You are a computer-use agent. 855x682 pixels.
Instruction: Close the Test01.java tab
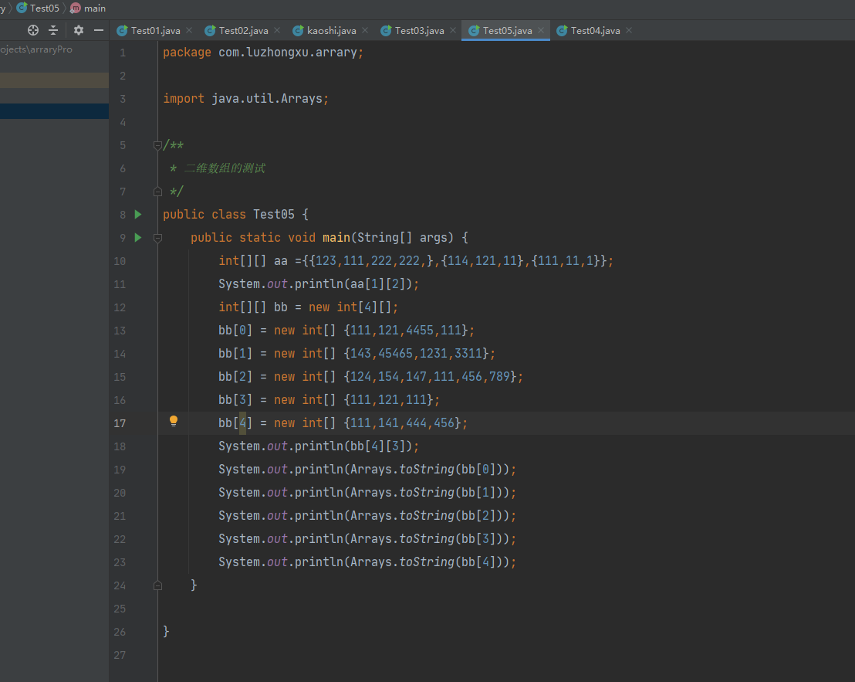click(189, 31)
